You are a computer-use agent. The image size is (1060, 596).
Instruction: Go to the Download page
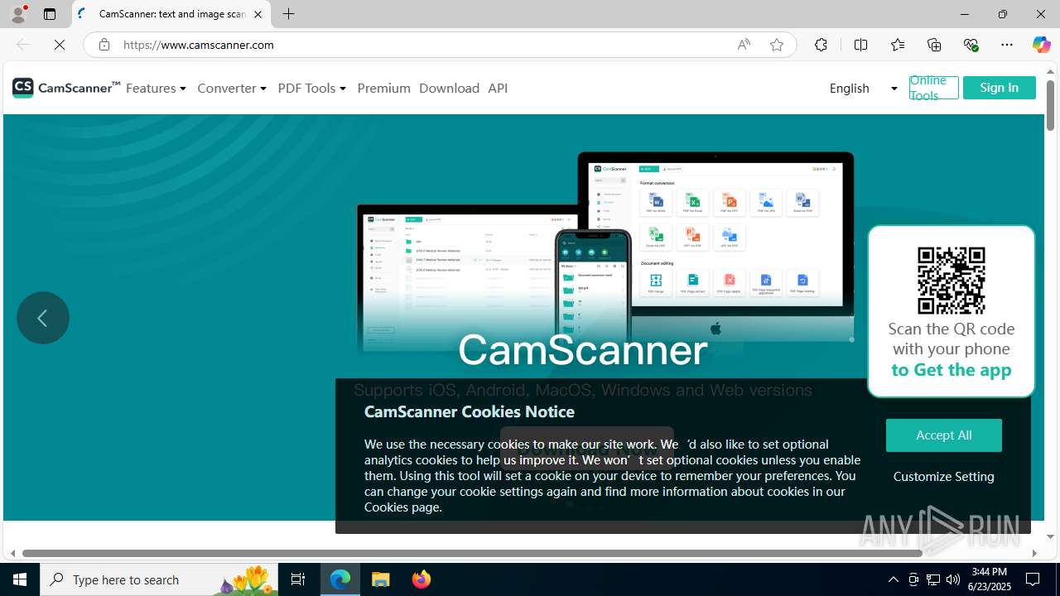click(449, 88)
